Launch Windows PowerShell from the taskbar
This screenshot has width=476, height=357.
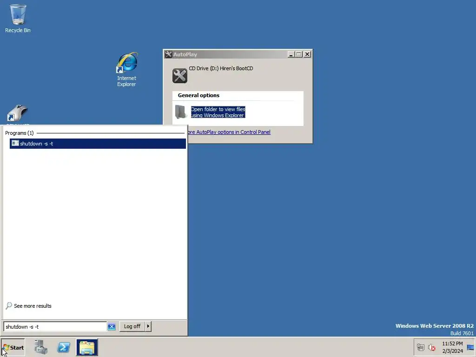pos(64,347)
